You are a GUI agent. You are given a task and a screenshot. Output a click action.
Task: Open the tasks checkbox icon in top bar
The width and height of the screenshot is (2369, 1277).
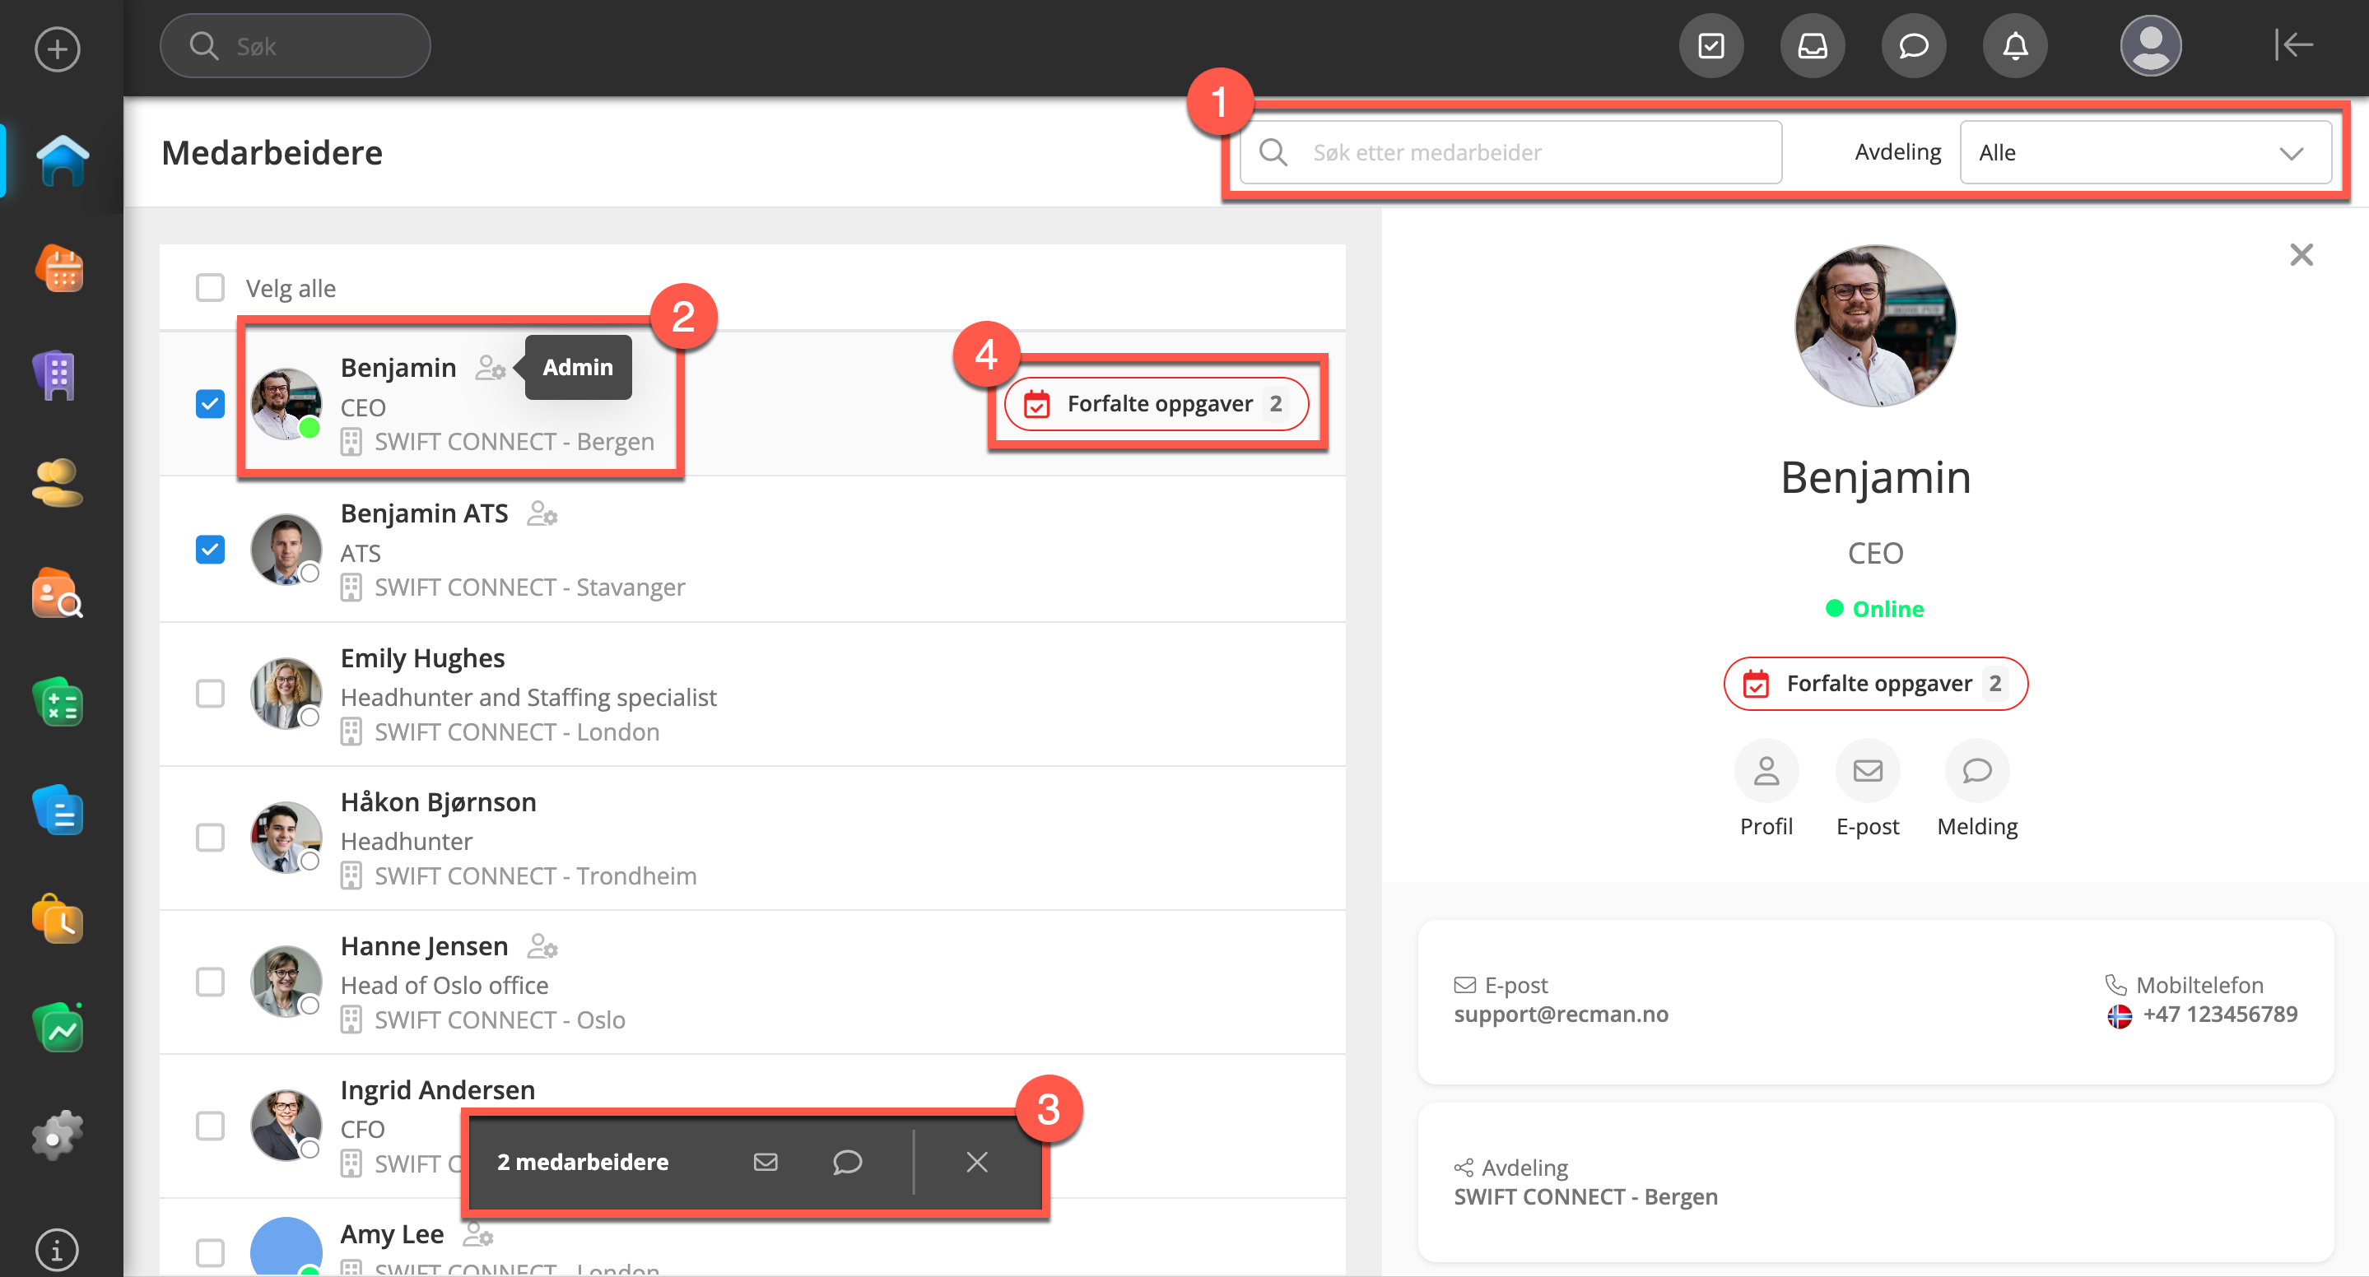click(x=1710, y=46)
